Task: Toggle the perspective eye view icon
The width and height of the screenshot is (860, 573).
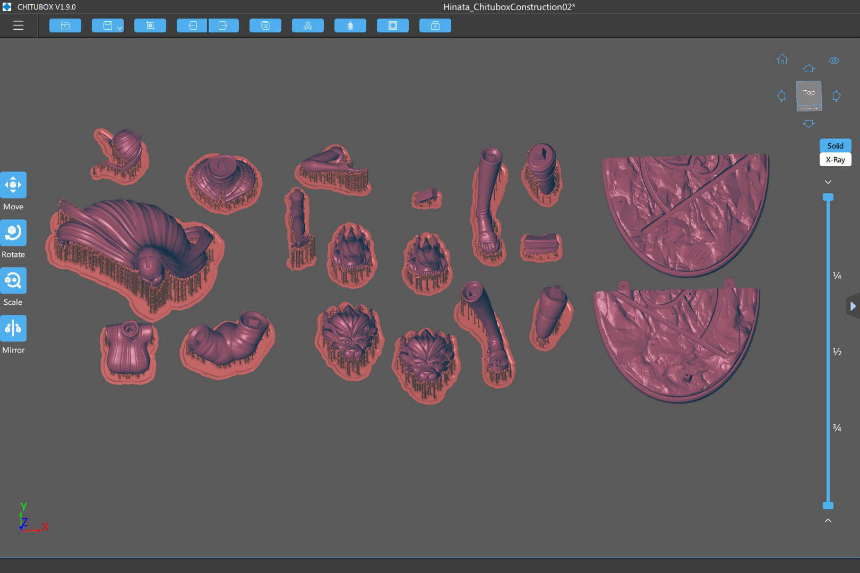Action: pos(835,61)
